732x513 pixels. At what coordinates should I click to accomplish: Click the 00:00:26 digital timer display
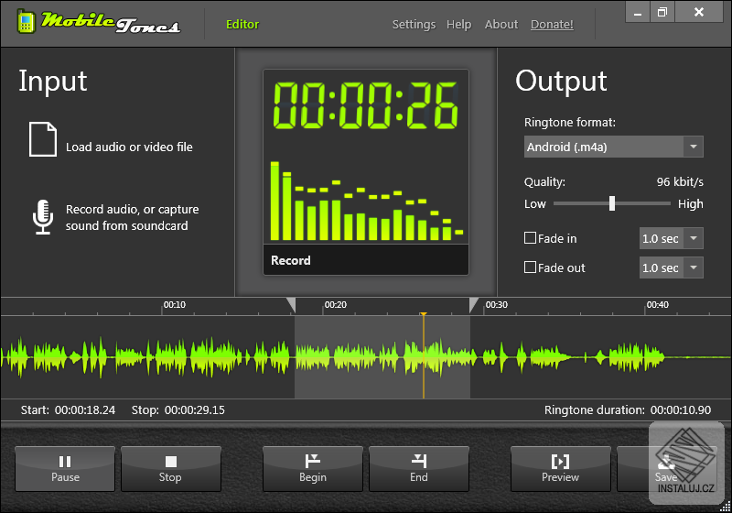pos(365,105)
